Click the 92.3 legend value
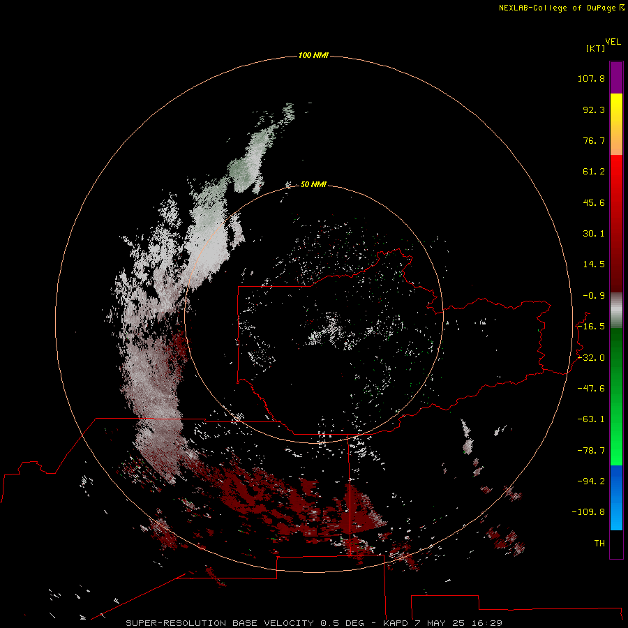This screenshot has width=628, height=628. click(594, 110)
